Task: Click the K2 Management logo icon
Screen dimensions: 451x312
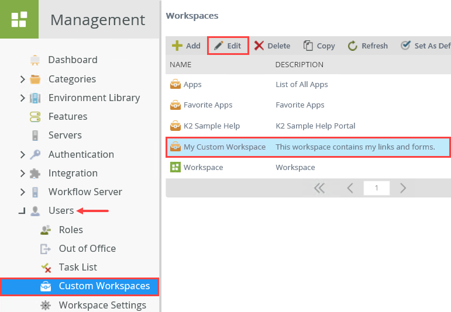Action: click(x=19, y=19)
